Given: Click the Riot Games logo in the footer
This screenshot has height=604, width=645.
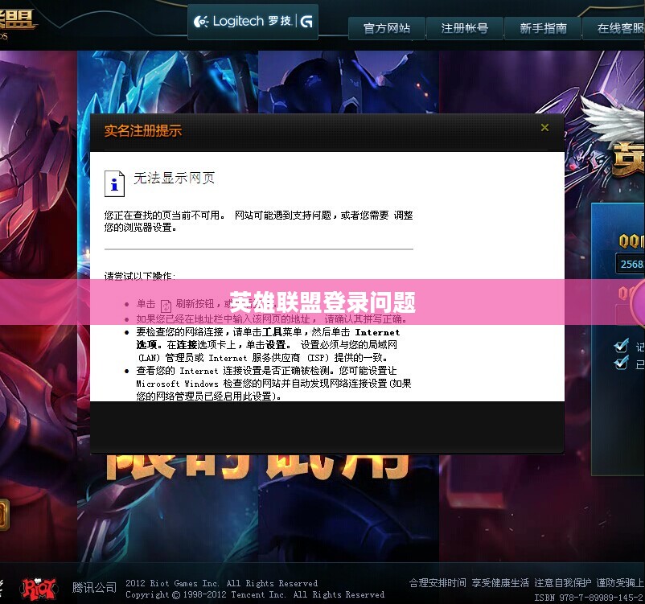Looking at the screenshot, I should point(39,589).
